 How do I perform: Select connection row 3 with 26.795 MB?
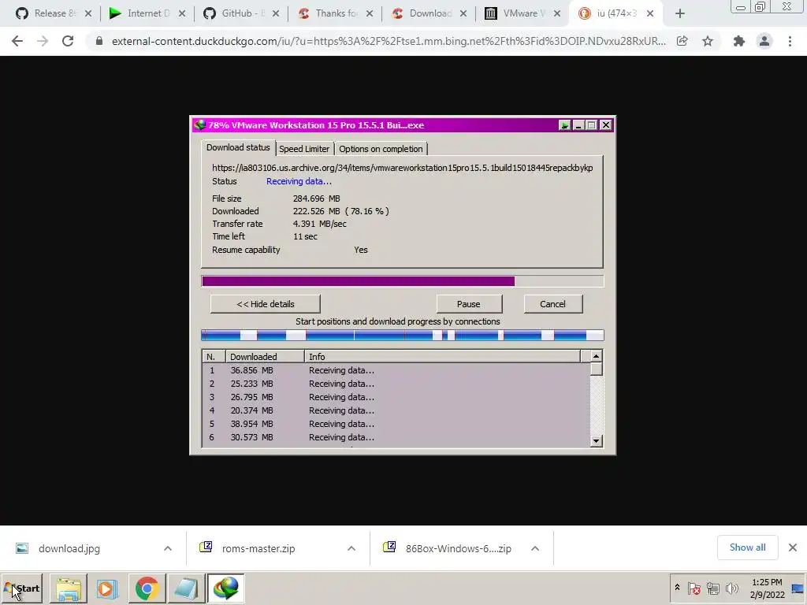click(396, 397)
